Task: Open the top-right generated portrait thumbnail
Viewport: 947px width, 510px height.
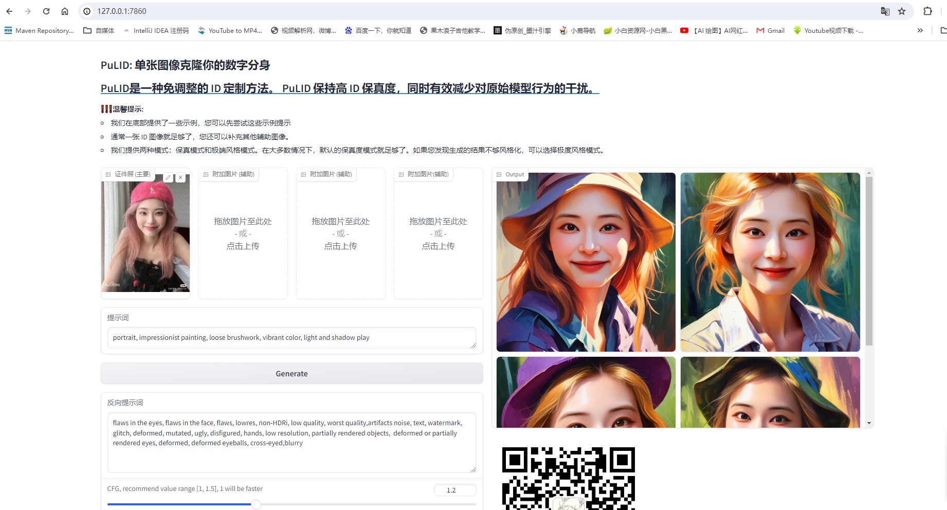Action: [x=770, y=262]
